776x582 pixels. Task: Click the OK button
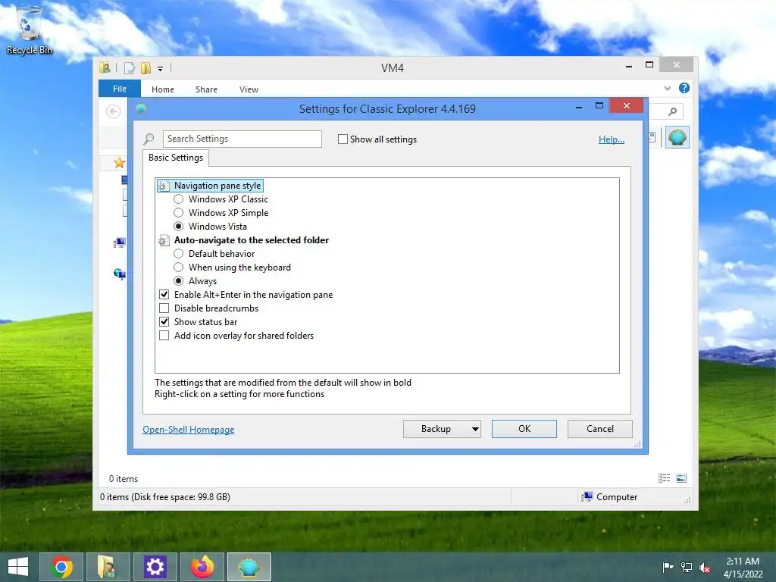point(524,429)
